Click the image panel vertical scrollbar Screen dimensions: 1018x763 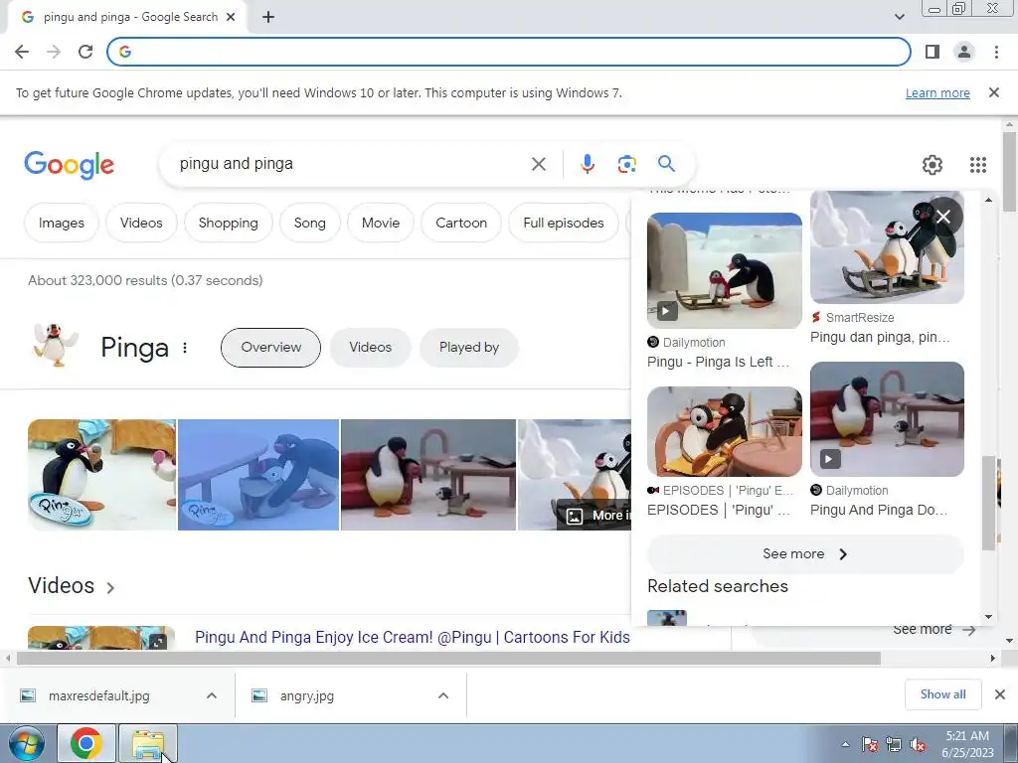pyautogui.click(x=988, y=503)
